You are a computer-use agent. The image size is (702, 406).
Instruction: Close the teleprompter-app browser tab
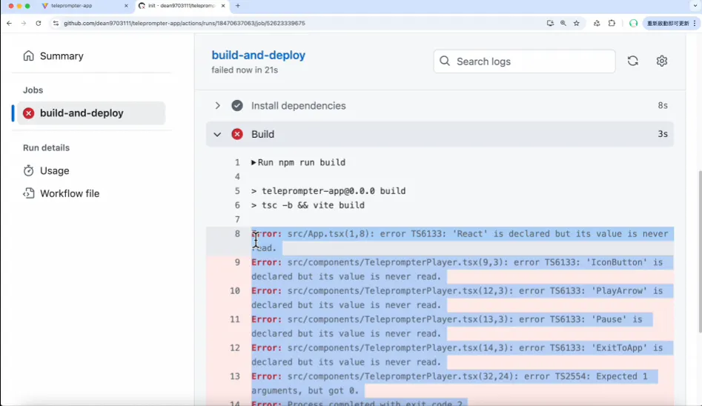click(126, 6)
